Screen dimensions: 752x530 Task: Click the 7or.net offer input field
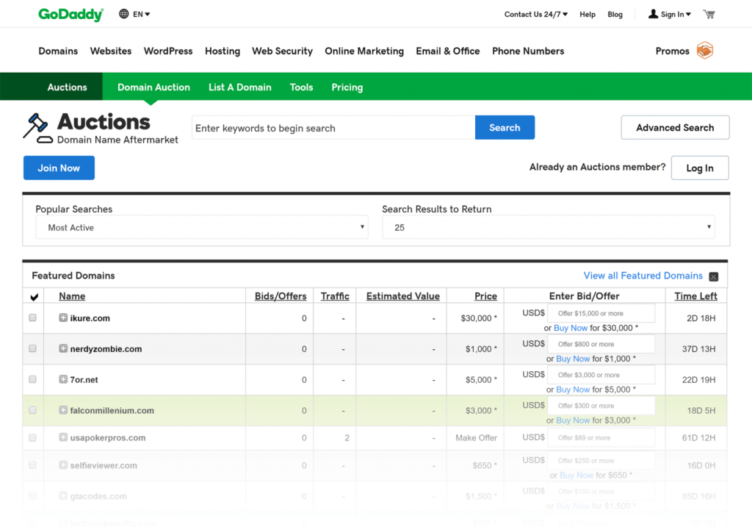[601, 374]
